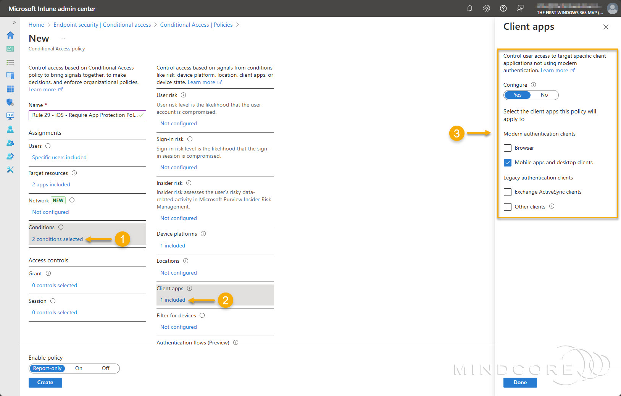Open Locations Not configured link
The width and height of the screenshot is (621, 396).
pyautogui.click(x=179, y=273)
